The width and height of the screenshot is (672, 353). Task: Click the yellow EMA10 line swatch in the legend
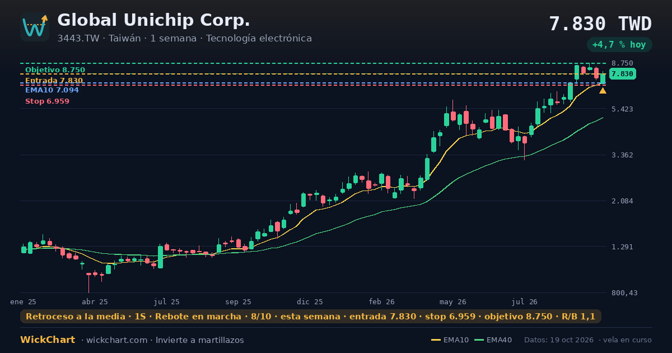click(x=436, y=340)
